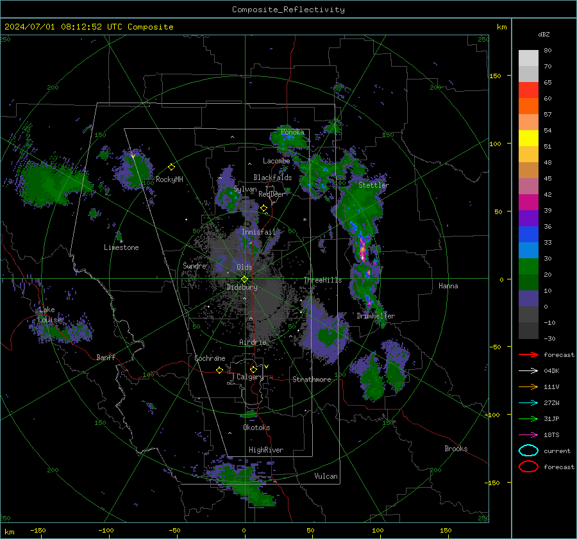This screenshot has width=577, height=539.
Task: Click the red forecast ellipse icon
Action: pyautogui.click(x=528, y=467)
